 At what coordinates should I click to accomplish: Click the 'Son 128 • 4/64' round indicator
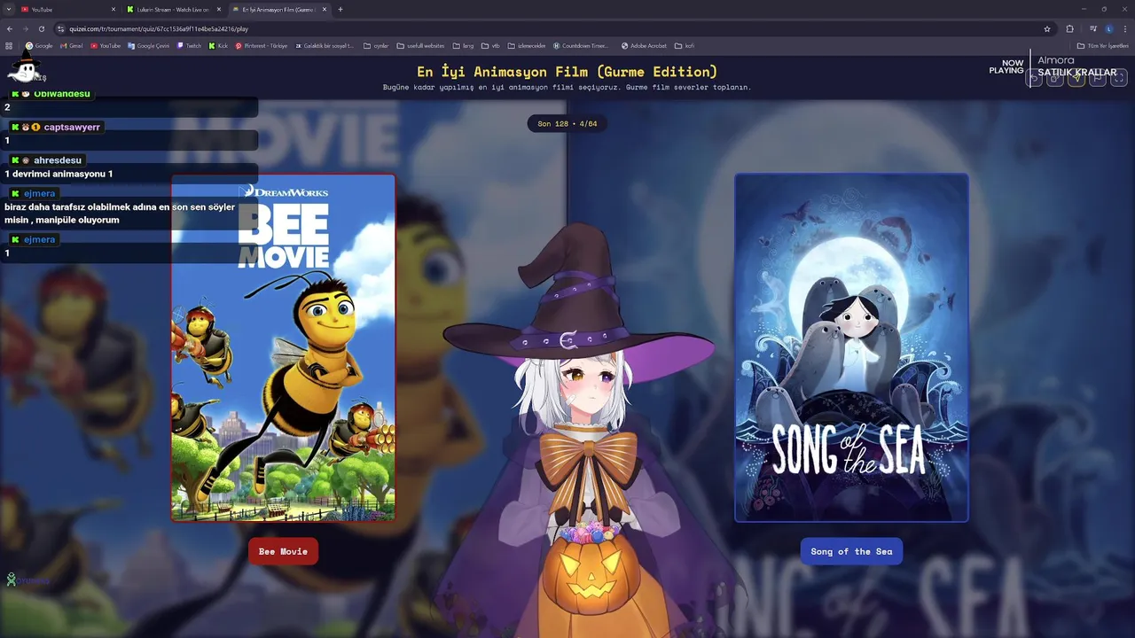click(x=567, y=124)
